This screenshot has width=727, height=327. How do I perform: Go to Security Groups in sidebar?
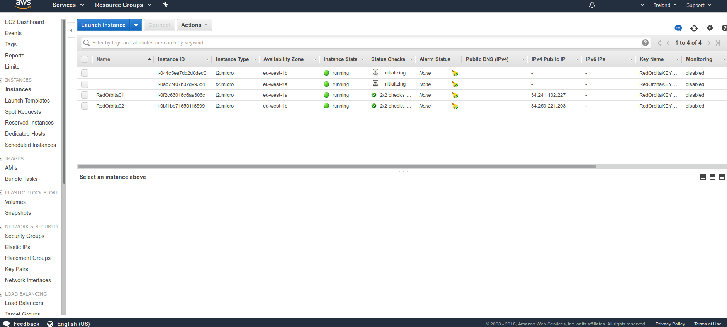tap(25, 236)
